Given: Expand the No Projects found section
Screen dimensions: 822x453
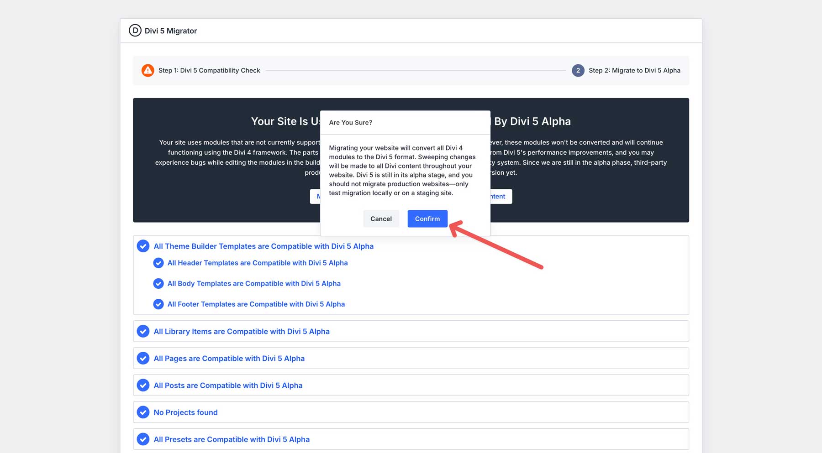Looking at the screenshot, I should [185, 412].
